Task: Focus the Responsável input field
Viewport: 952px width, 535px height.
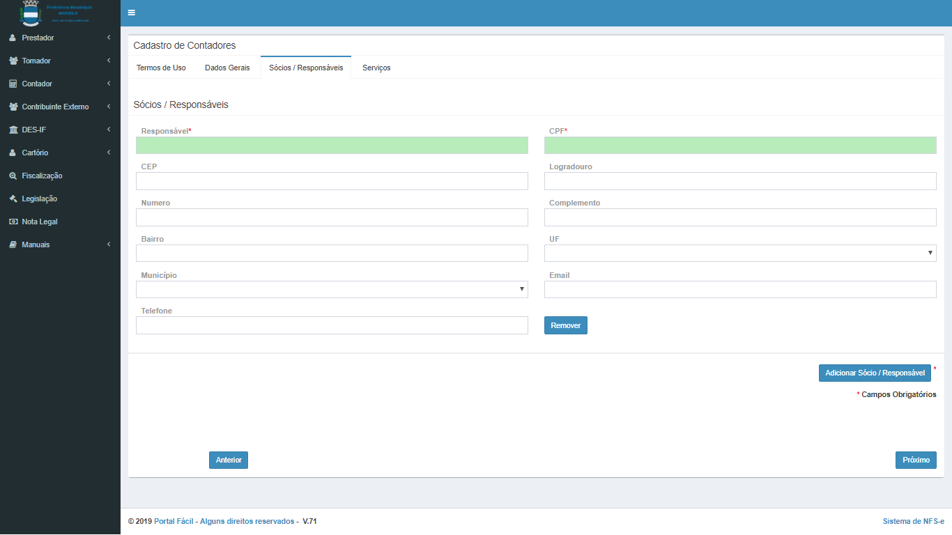Action: click(x=332, y=145)
